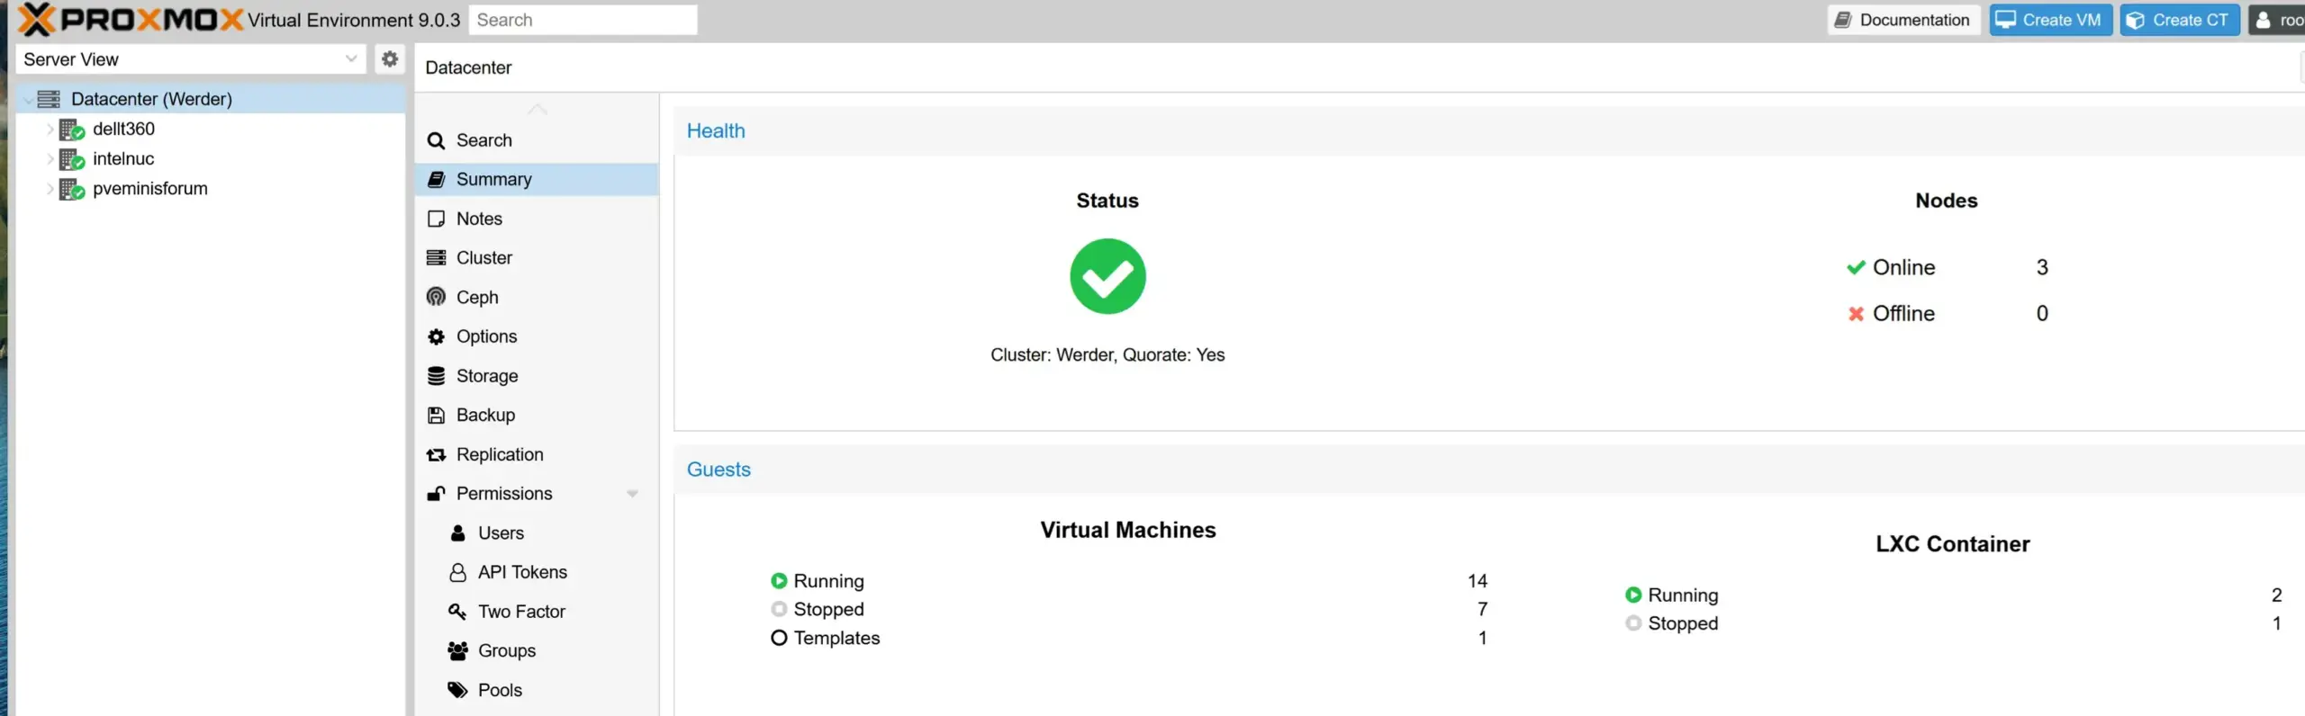Click the Notes sticky-note icon

click(436, 219)
